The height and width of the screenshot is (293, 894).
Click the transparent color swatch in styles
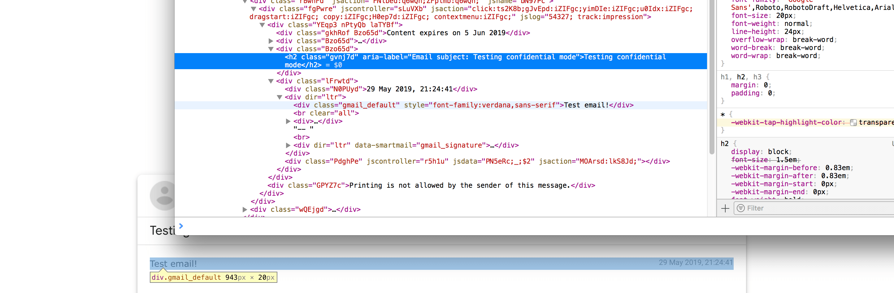[853, 123]
